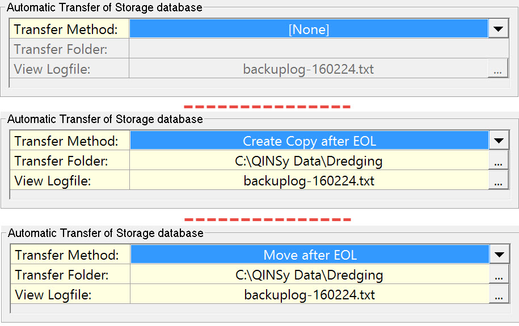
Task: Click the Transfer Method label in the [None] panel
Action: coord(66,29)
